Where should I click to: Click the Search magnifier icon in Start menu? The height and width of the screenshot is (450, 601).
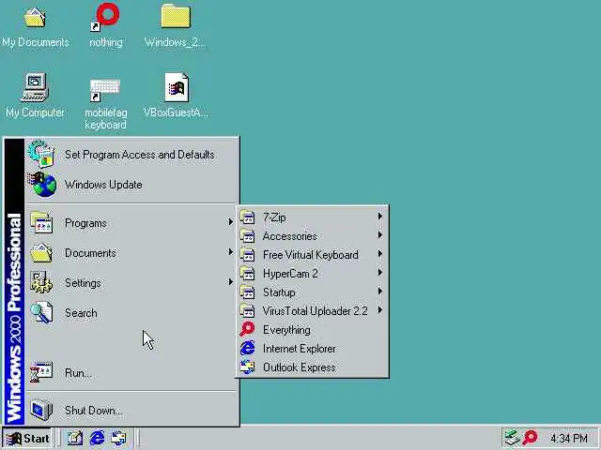41,312
